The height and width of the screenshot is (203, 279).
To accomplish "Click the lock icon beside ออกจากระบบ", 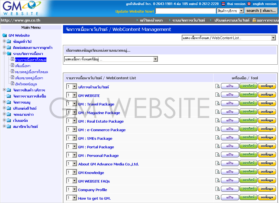I will tap(254, 20).
